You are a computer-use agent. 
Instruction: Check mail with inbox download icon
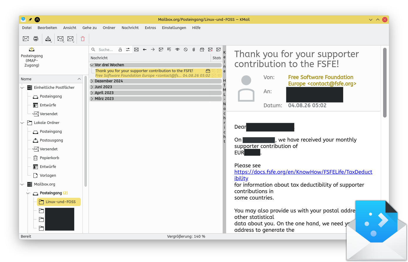coord(48,39)
